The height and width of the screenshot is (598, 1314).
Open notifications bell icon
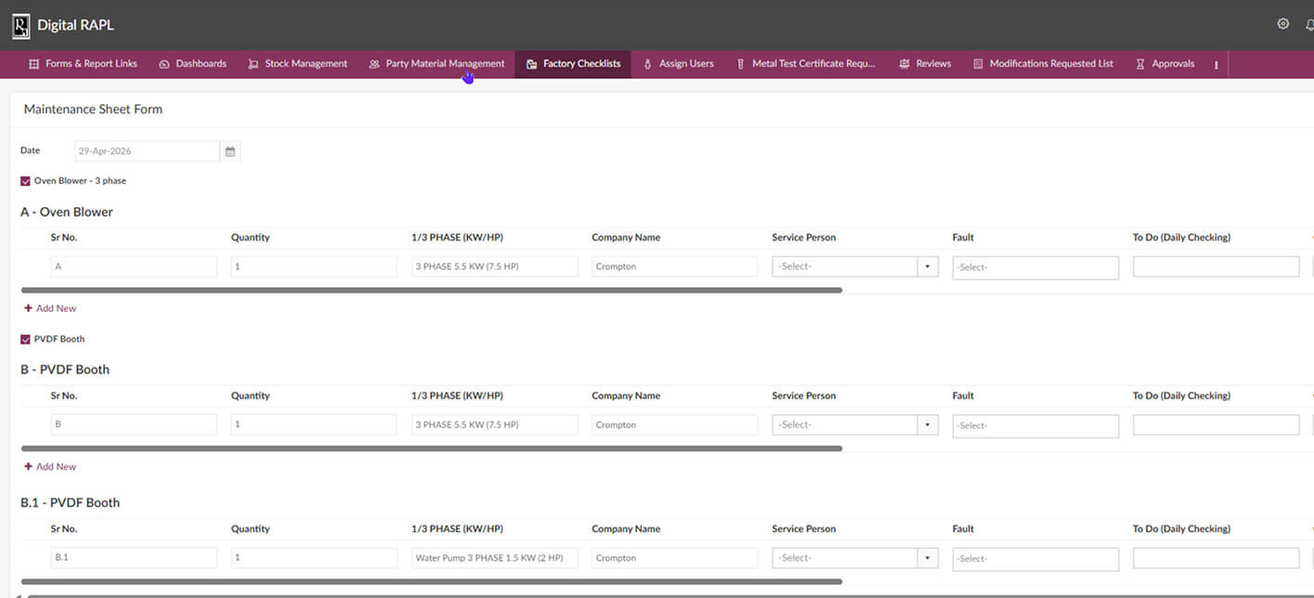point(1309,25)
